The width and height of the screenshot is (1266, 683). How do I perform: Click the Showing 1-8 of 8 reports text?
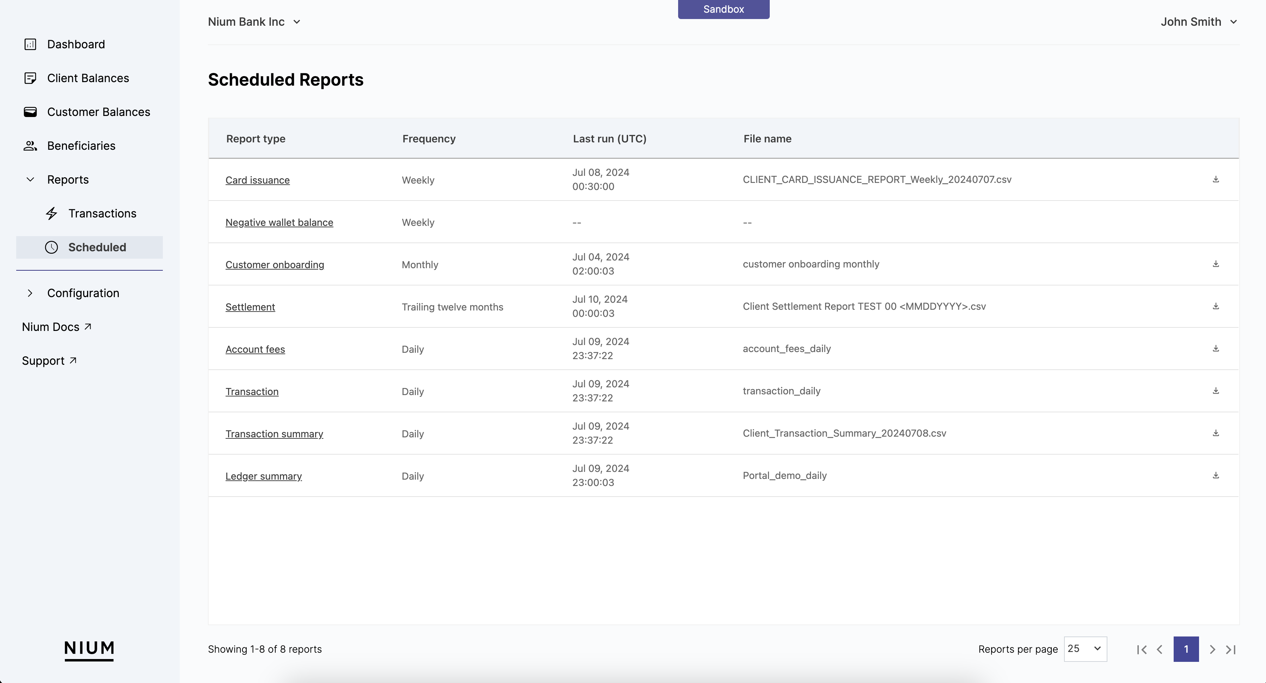[x=264, y=649]
